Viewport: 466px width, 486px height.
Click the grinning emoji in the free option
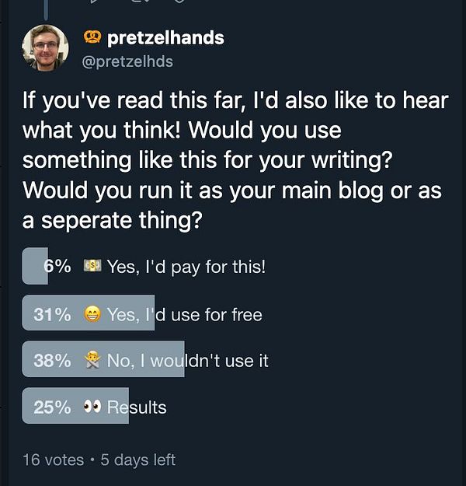point(92,313)
